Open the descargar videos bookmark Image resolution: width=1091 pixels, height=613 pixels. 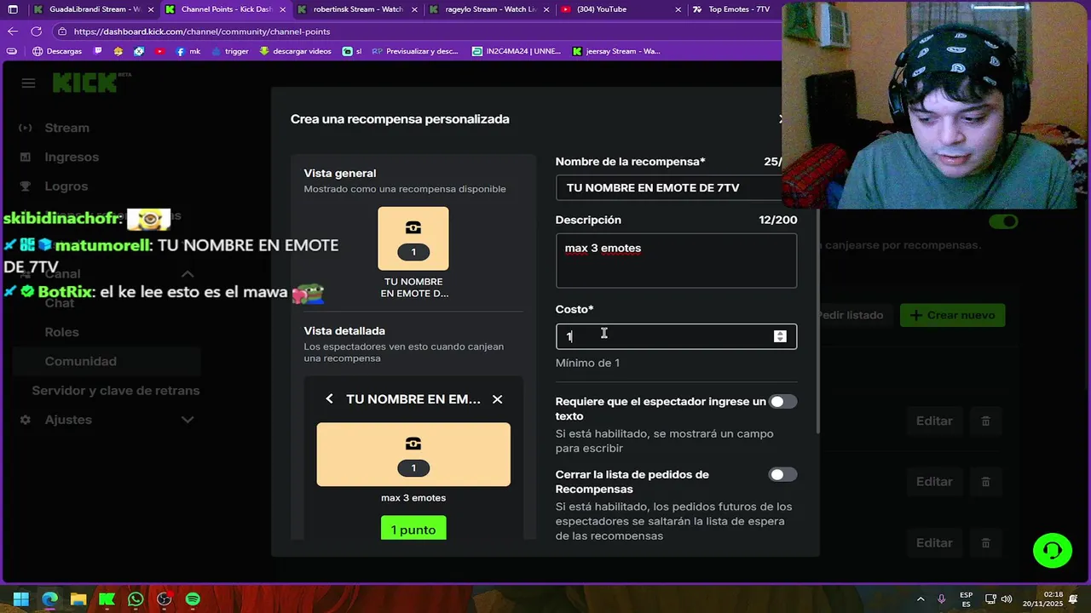pos(296,51)
